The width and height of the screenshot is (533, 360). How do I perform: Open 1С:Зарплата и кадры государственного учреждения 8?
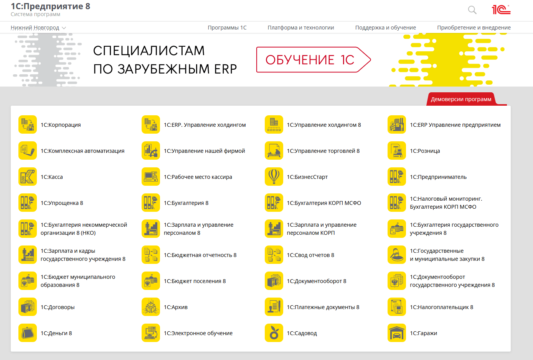83,255
